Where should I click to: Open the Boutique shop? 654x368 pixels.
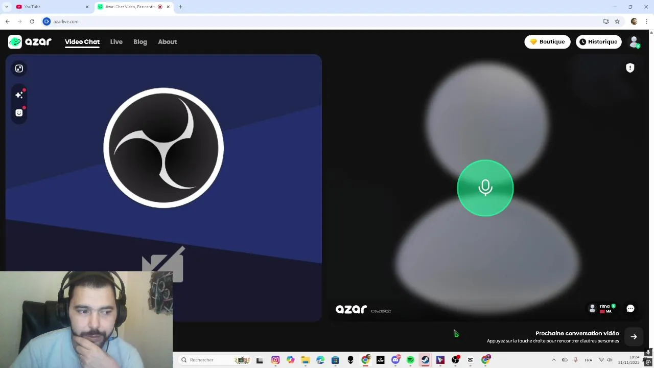coord(547,42)
